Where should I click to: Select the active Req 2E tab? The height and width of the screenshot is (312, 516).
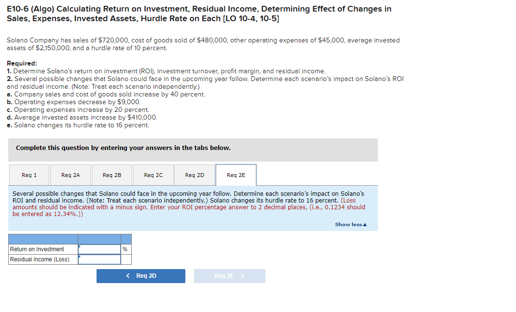coord(236,175)
